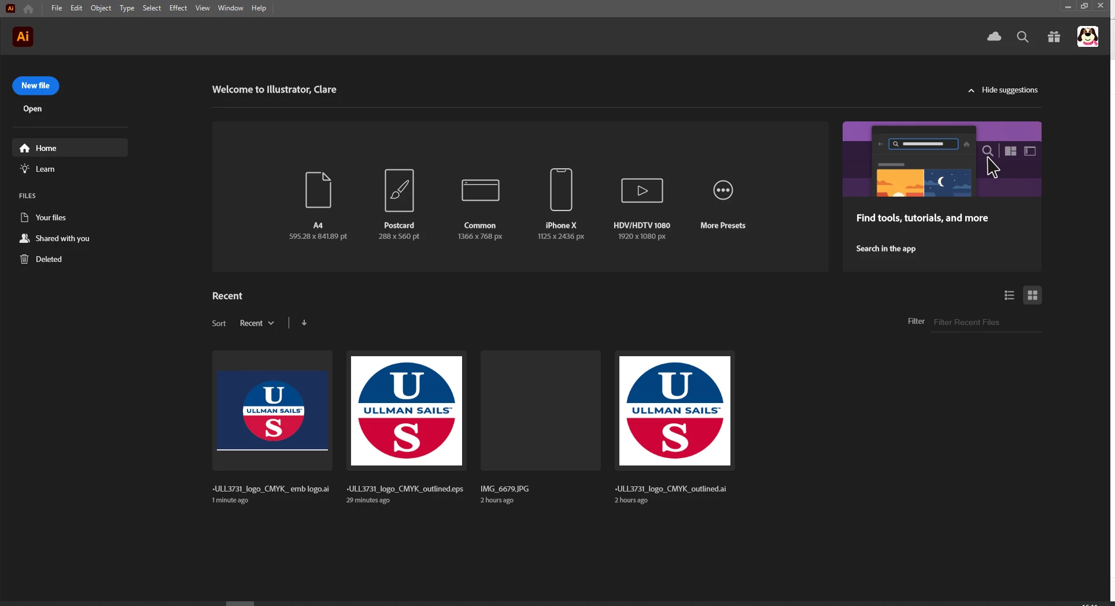Viewport: 1115px width, 606px height.
Task: Open the Window menu
Action: point(230,8)
